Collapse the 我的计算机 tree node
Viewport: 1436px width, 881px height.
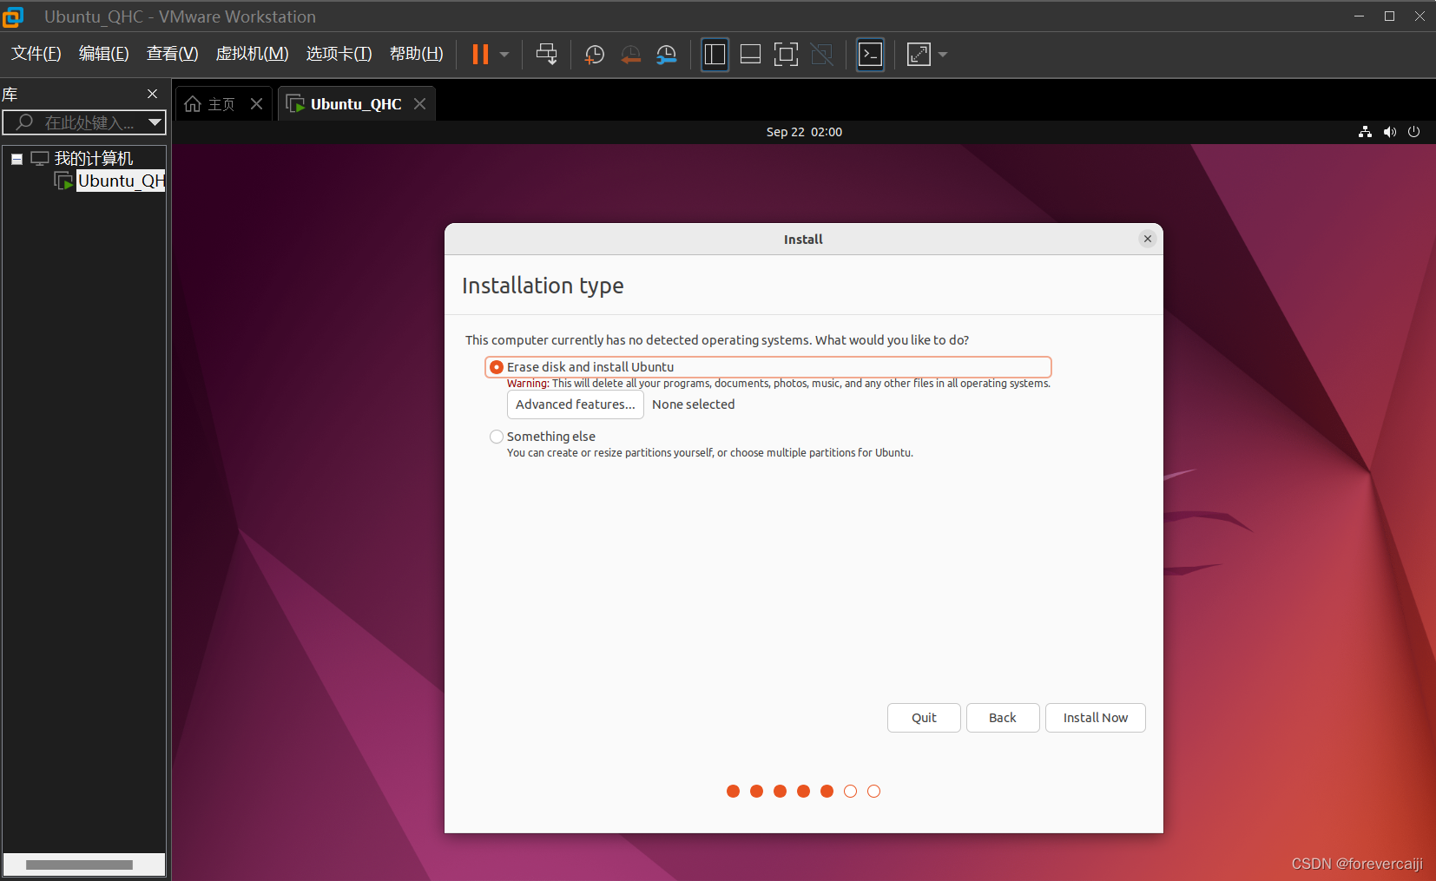tap(16, 159)
